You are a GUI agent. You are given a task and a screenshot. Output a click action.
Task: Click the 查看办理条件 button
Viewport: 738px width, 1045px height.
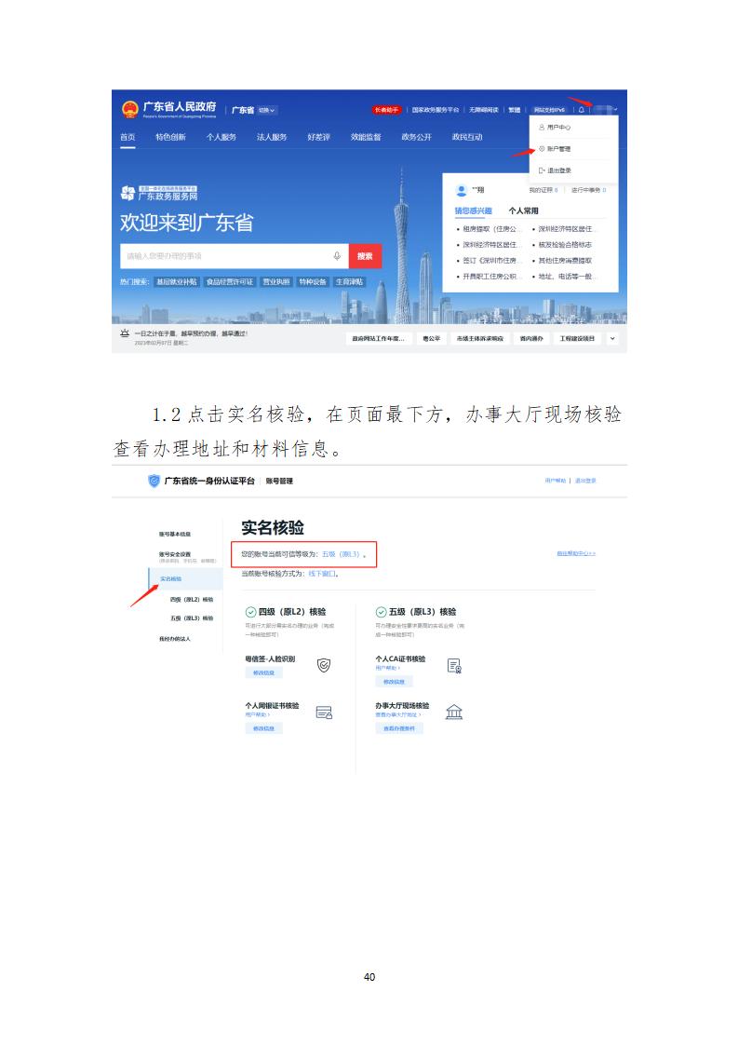tap(399, 728)
